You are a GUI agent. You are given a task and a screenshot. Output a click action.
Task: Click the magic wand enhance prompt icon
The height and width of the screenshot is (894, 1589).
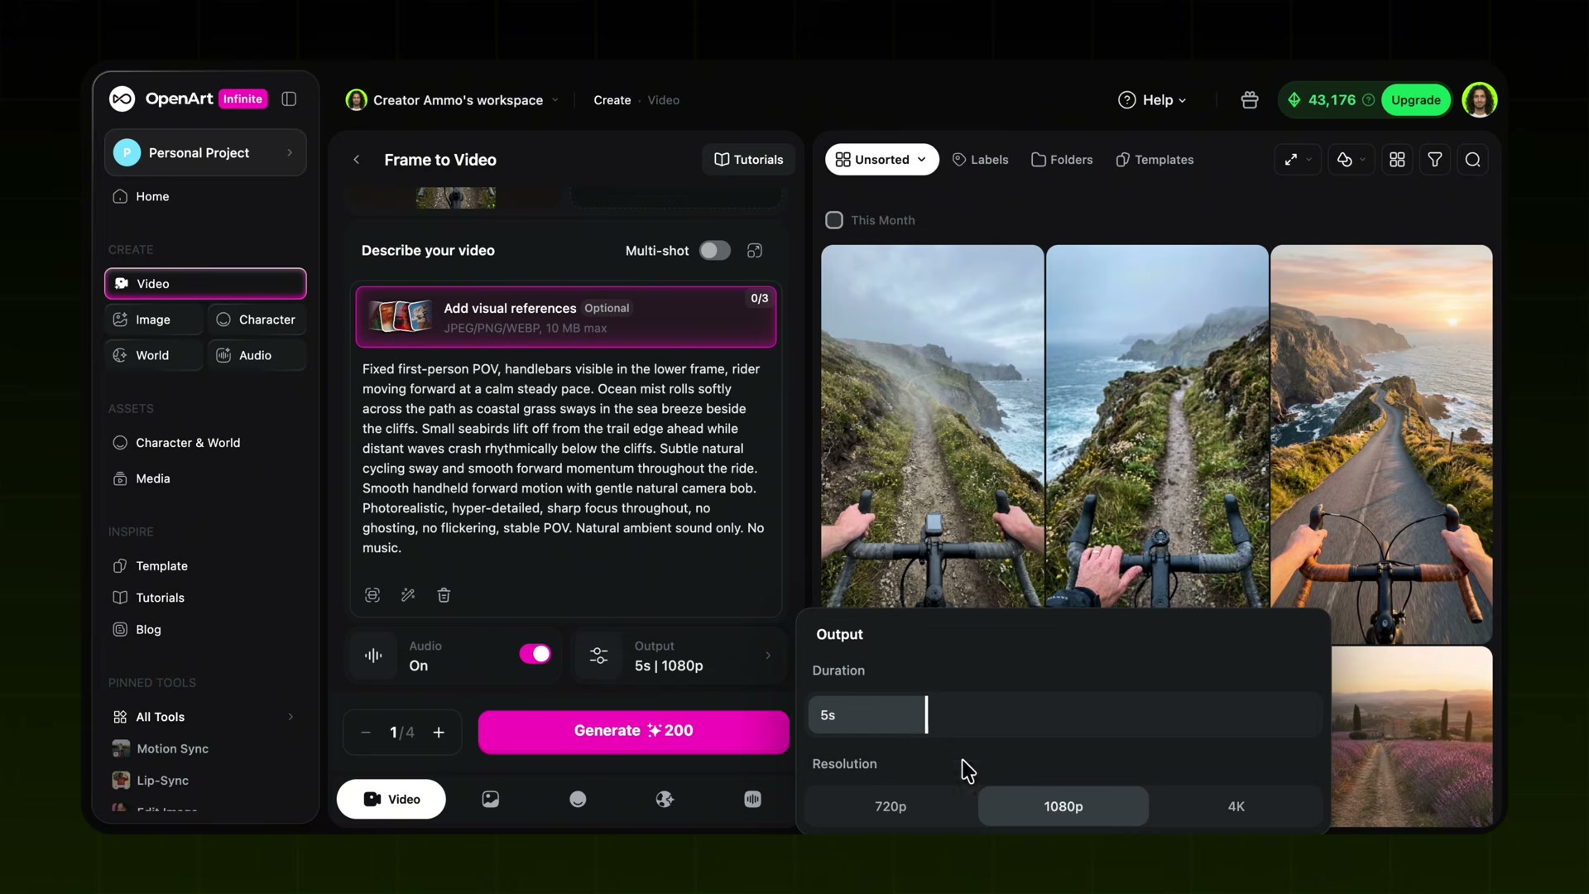coord(408,595)
